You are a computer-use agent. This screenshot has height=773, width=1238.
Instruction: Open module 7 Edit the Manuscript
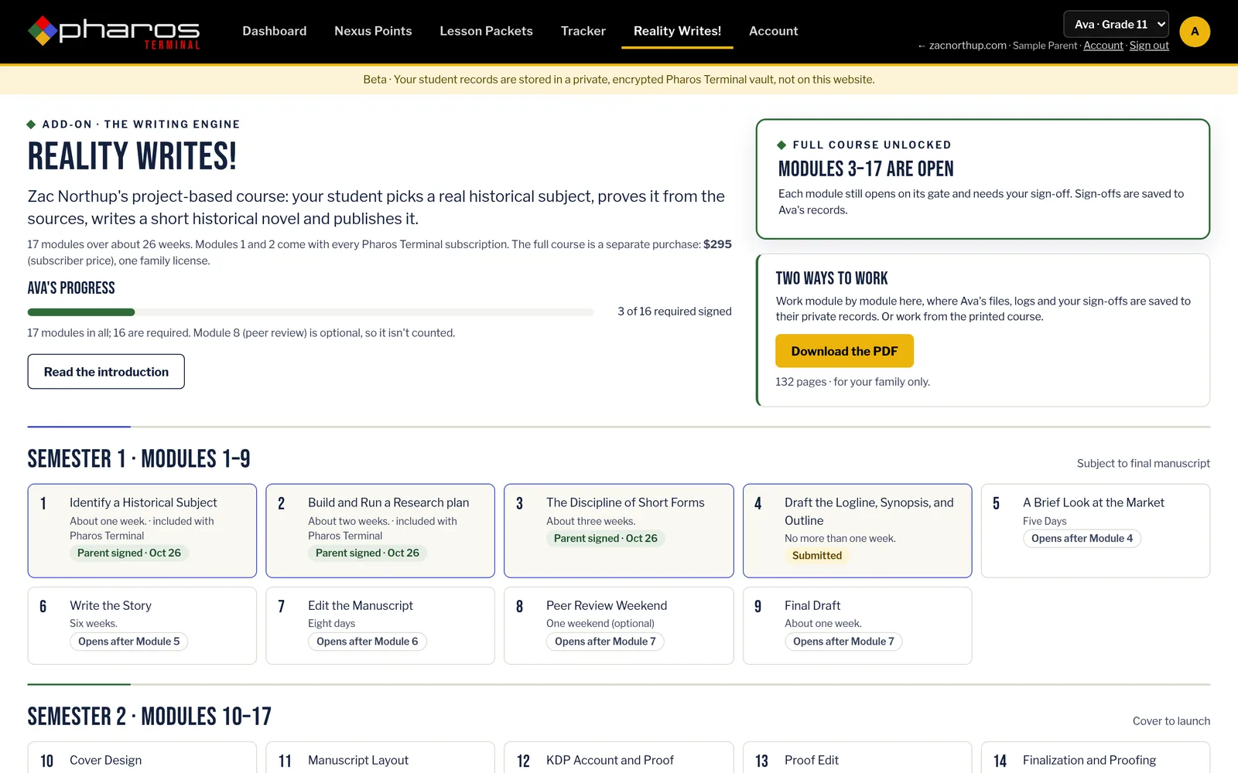click(380, 625)
